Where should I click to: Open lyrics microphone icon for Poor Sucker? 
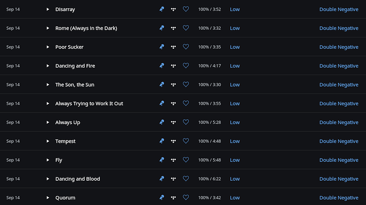(x=162, y=46)
